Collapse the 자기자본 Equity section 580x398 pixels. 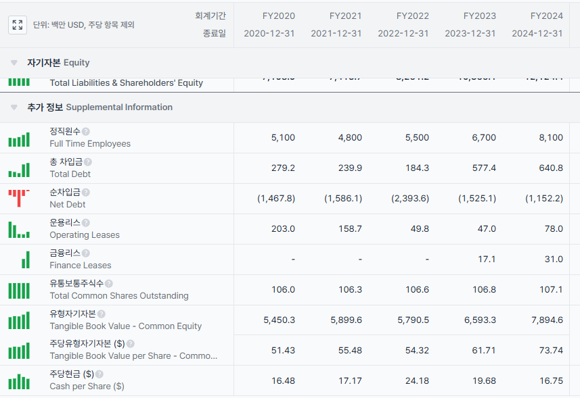(14, 63)
